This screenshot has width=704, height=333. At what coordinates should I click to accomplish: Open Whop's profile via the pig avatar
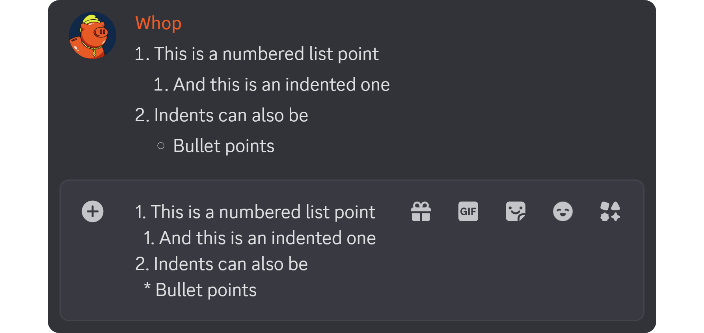93,35
